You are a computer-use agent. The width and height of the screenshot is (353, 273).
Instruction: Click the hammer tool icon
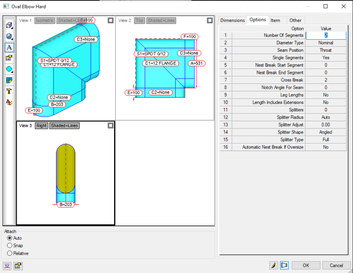pyautogui.click(x=9, y=91)
